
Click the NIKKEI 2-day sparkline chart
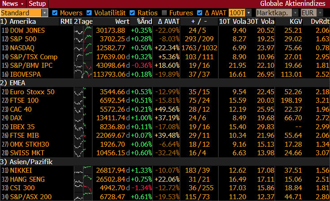(x=83, y=170)
